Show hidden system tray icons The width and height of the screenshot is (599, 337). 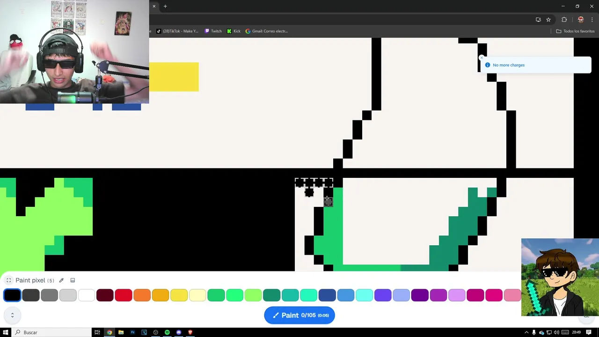coord(526,332)
